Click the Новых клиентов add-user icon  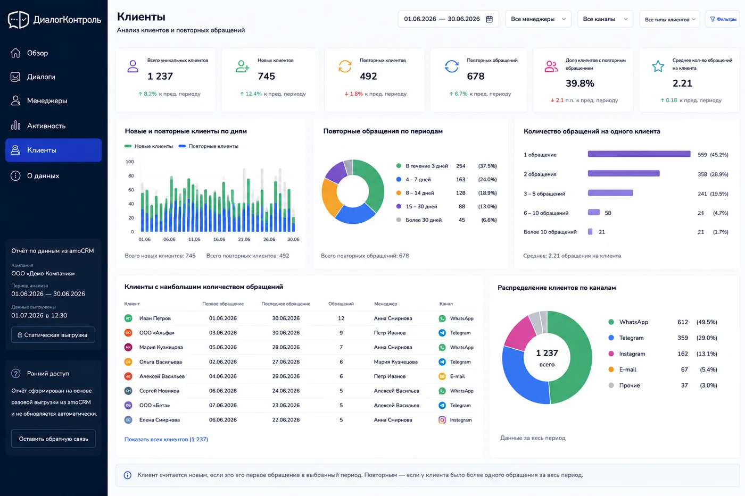click(x=243, y=66)
